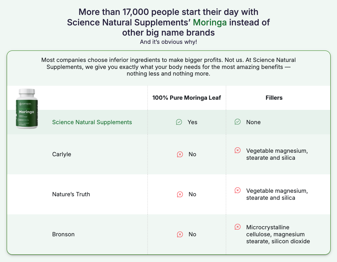Image resolution: width=337 pixels, height=262 pixels.
Task: Click green check icon beside Yes
Action: pyautogui.click(x=179, y=122)
